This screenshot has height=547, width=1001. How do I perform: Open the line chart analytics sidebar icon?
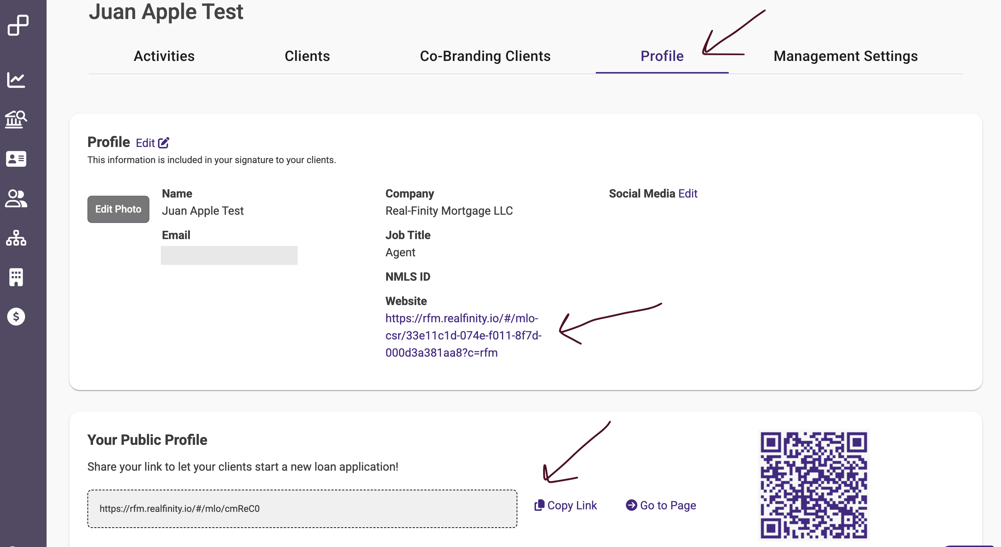click(x=16, y=81)
